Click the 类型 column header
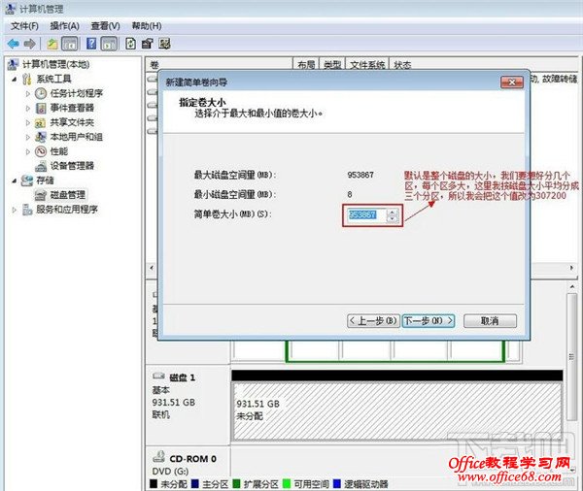583x491 pixels. 332,65
